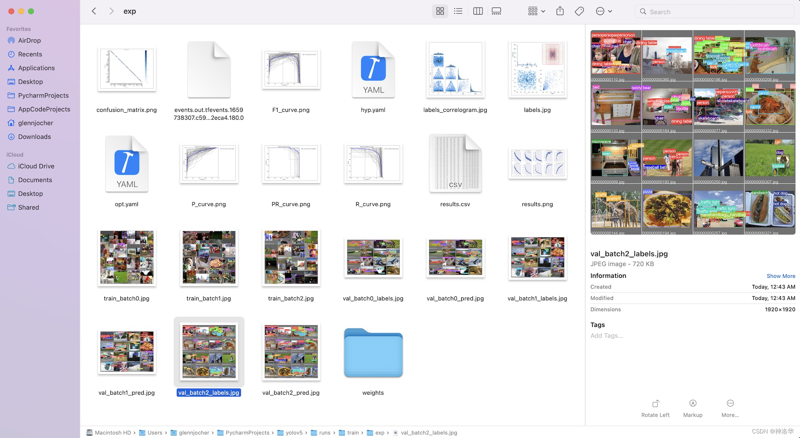Select labels_correlogram.jpg file

click(455, 69)
